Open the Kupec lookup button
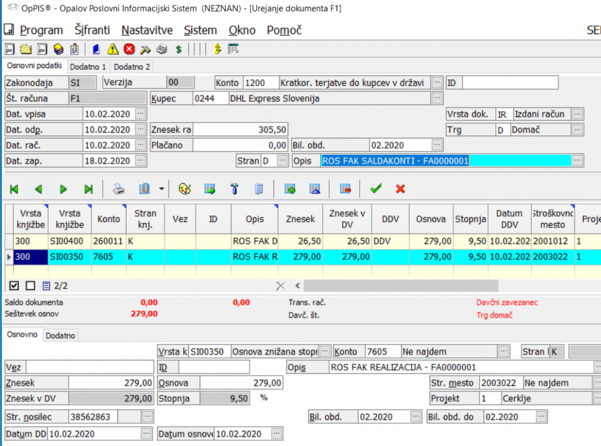The height and width of the screenshot is (446, 601). [437, 98]
